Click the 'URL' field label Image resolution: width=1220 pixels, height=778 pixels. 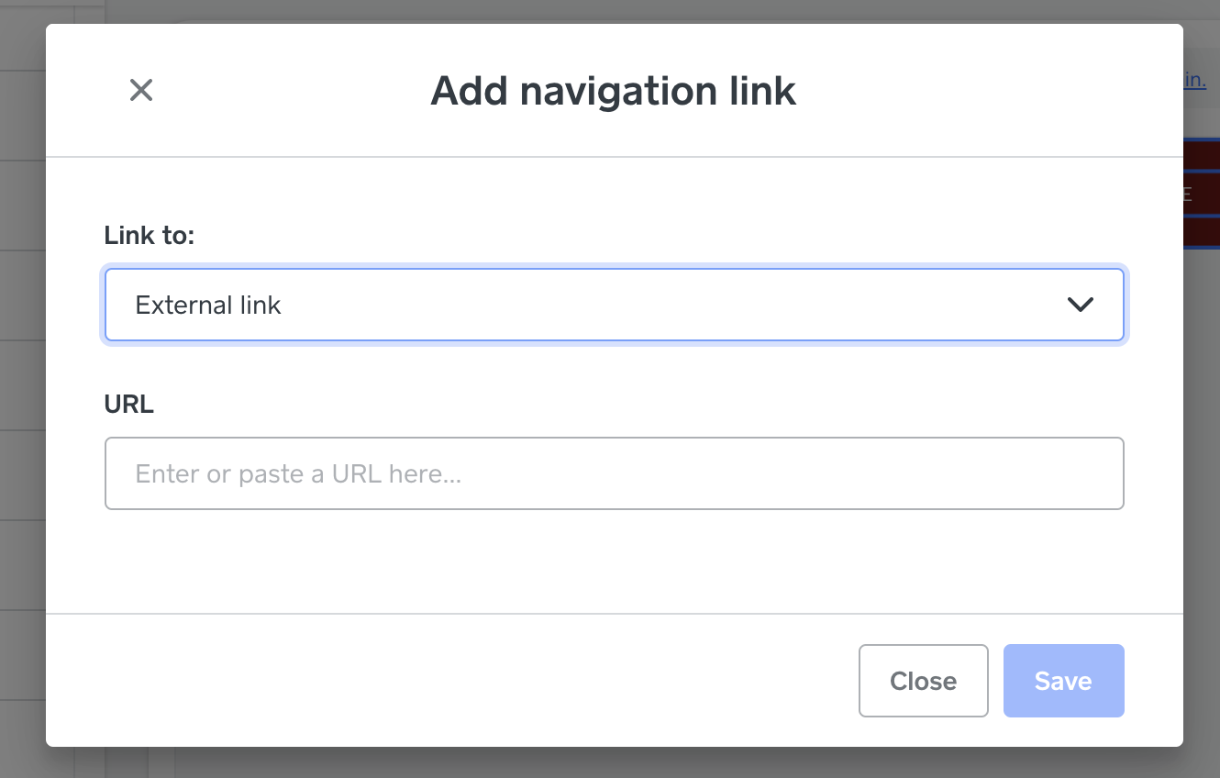coord(129,405)
